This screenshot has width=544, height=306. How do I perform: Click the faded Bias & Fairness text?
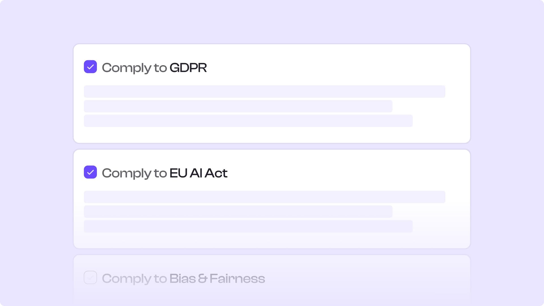point(217,279)
